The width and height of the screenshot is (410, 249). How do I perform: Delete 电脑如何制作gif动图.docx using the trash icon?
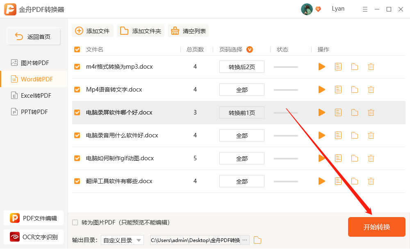[x=371, y=158]
